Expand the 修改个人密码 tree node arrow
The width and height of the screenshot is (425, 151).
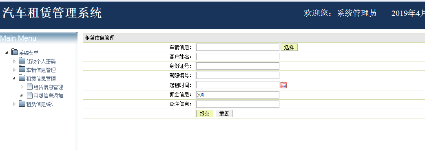click(15, 61)
